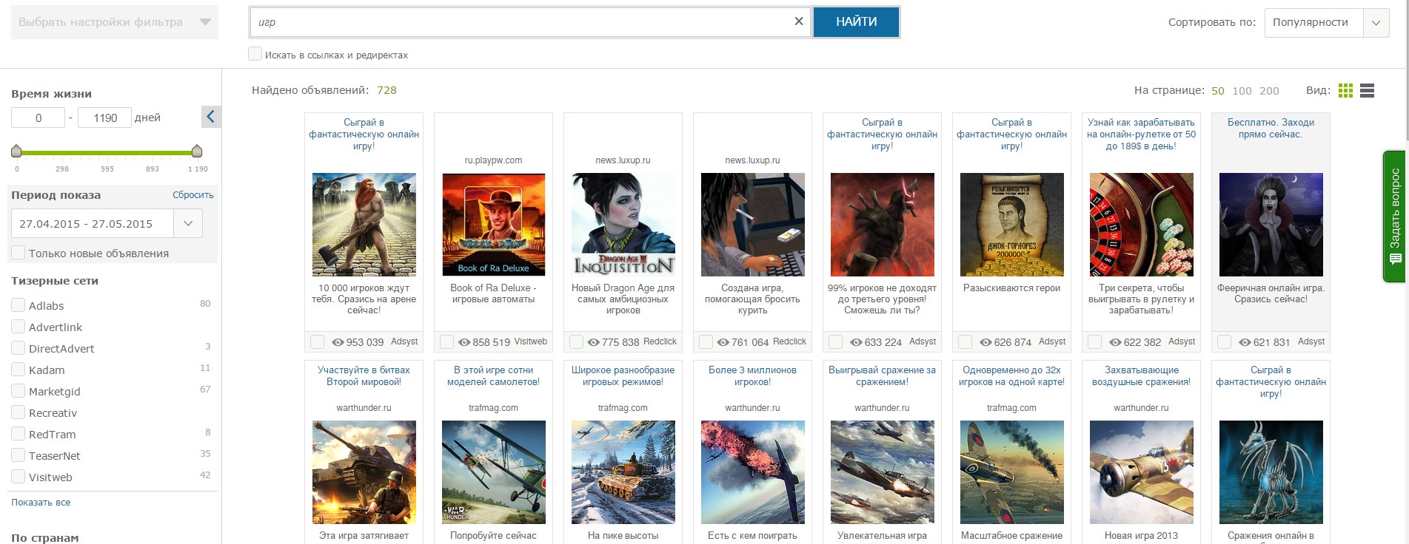Click 'Новая игра 2013' ad caption
Screen dimensions: 1409x544
coord(1141,536)
